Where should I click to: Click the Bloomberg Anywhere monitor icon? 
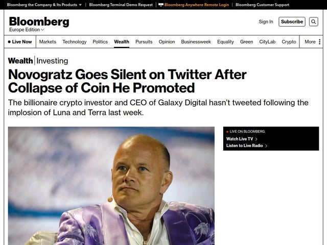(161, 5)
